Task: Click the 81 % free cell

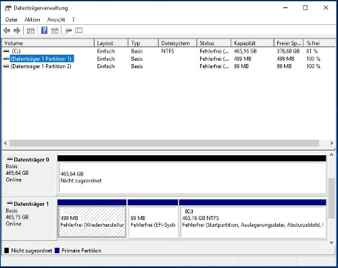Action: click(312, 51)
